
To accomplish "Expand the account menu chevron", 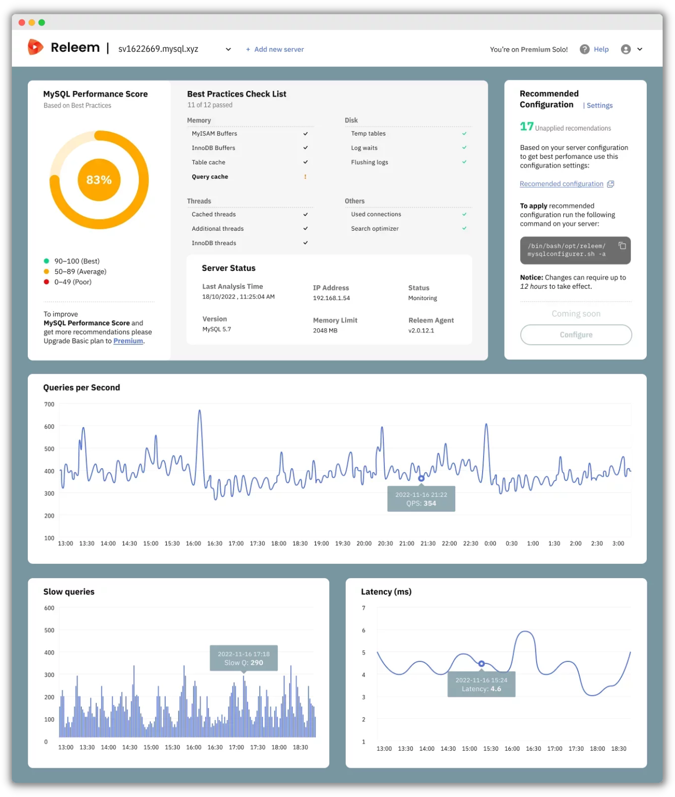I will point(640,49).
